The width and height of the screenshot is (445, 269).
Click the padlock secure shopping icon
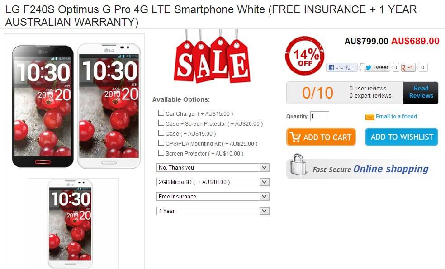(298, 165)
